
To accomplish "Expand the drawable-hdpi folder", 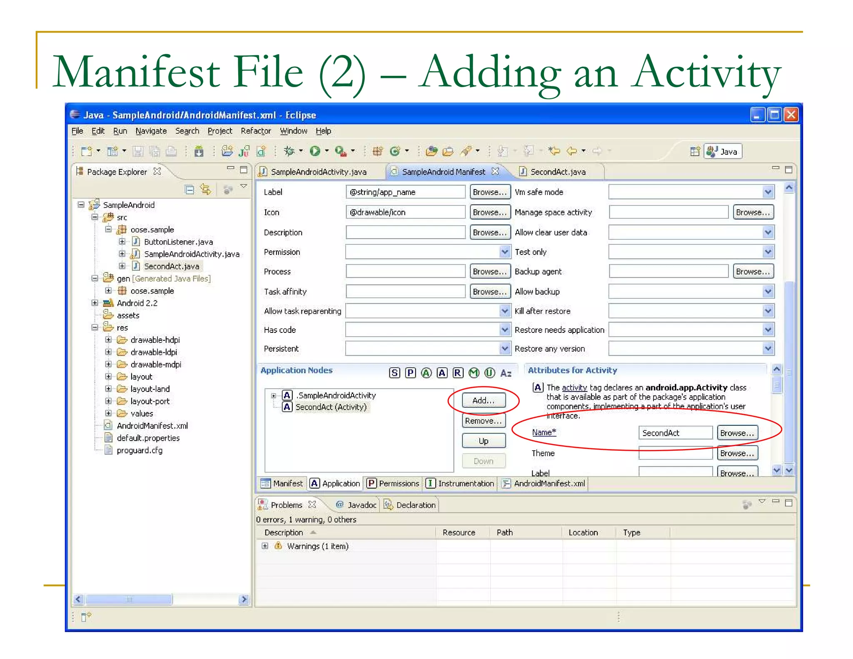I will [x=109, y=339].
